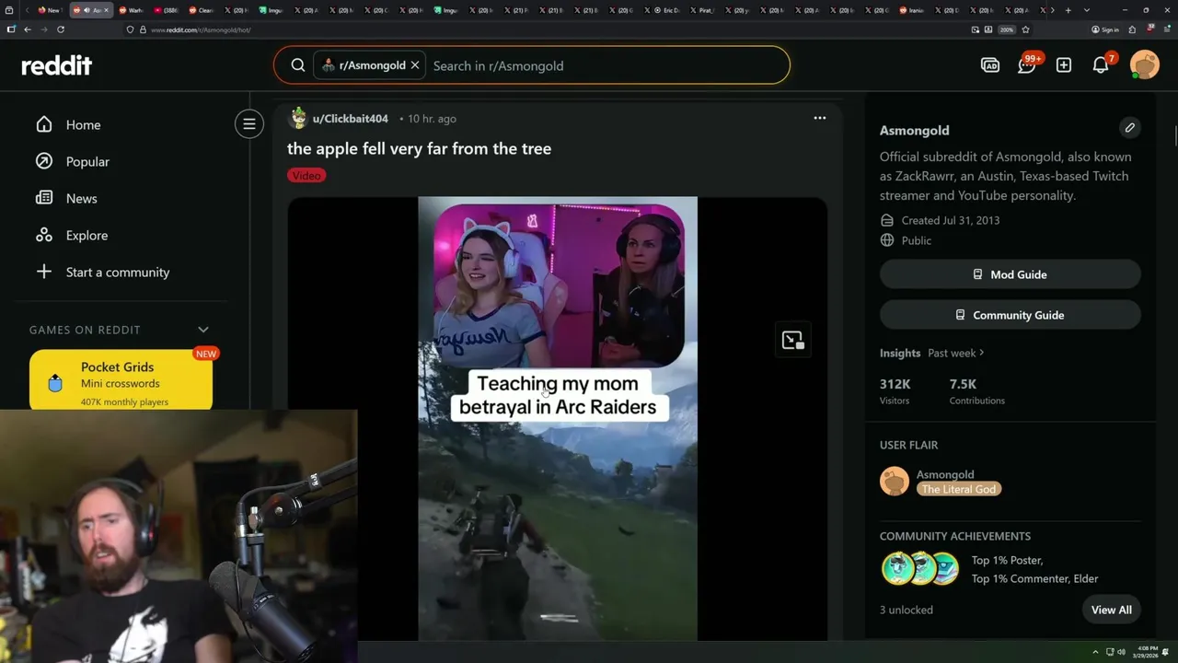The height and width of the screenshot is (663, 1178).
Task: Click the Create post plus icon
Action: tap(1064, 65)
